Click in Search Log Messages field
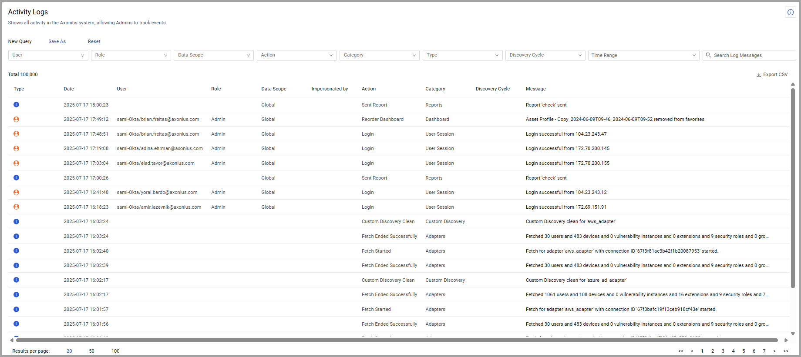Viewport: 801px width, 357px height. tap(749, 55)
